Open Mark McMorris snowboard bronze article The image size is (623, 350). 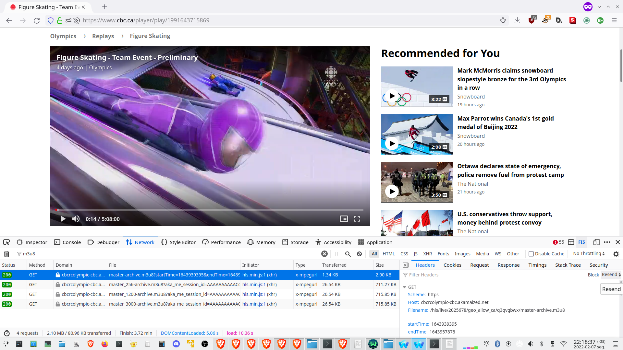(x=511, y=79)
